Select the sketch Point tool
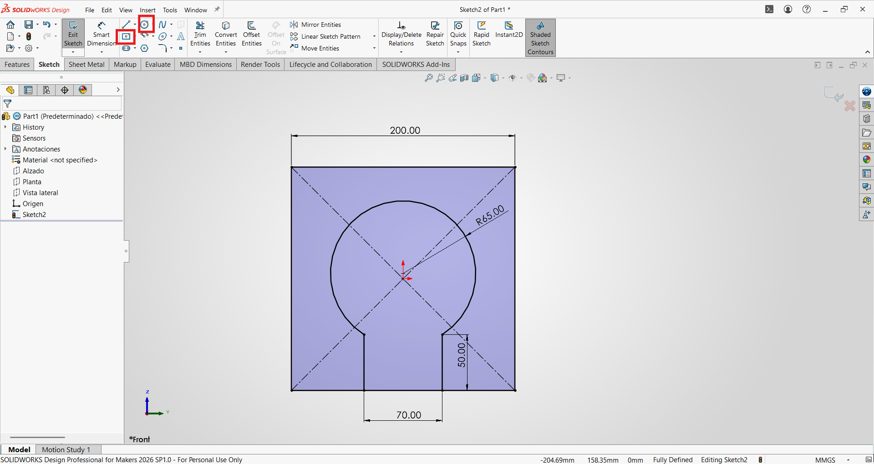Screen dimensions: 874x464 (181, 48)
